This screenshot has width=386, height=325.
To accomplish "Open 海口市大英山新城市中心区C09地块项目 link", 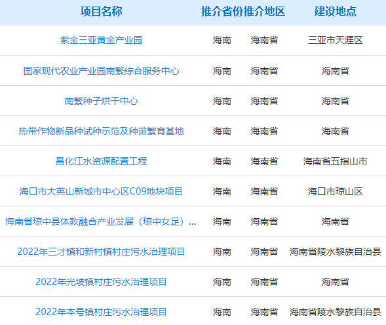I will point(101,191).
